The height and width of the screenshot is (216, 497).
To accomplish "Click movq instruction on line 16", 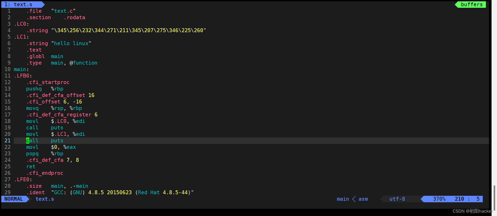I will pyautogui.click(x=32, y=108).
